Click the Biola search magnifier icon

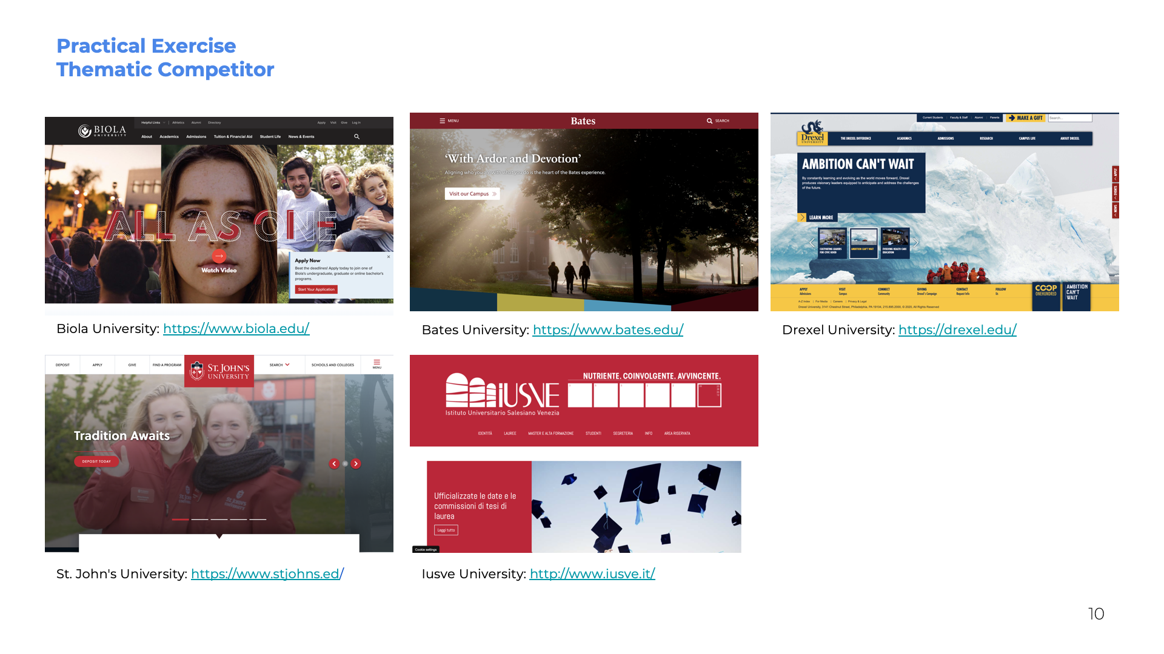(x=357, y=137)
